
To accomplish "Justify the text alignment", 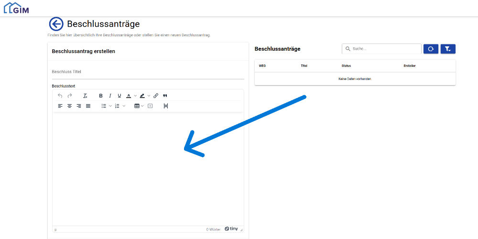I will [x=88, y=106].
